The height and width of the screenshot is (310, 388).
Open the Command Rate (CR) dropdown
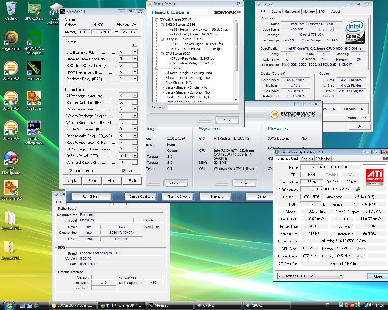(x=135, y=162)
